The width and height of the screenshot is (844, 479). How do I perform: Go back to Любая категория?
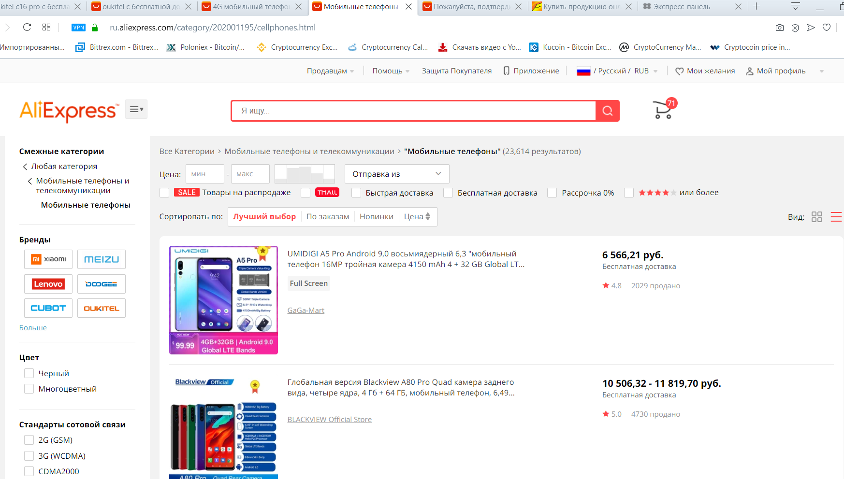tap(59, 166)
